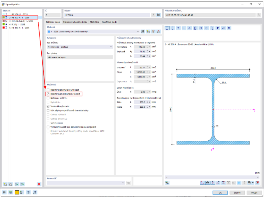Open material library icon beside material dropdown
This screenshot has width=264, height=198.
tap(143, 32)
